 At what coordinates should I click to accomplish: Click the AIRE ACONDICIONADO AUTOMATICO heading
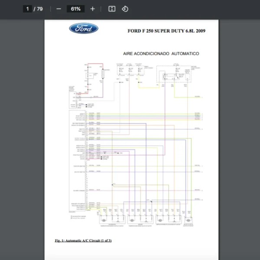tap(161, 54)
